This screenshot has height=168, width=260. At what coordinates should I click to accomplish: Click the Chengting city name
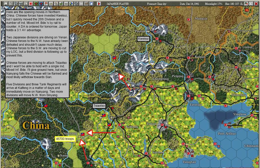pos(161,79)
